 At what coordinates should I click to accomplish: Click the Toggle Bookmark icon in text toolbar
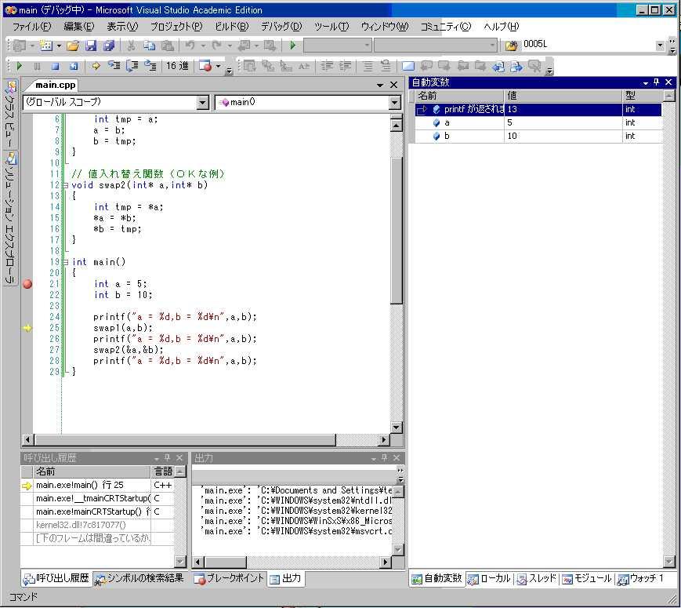tap(408, 66)
